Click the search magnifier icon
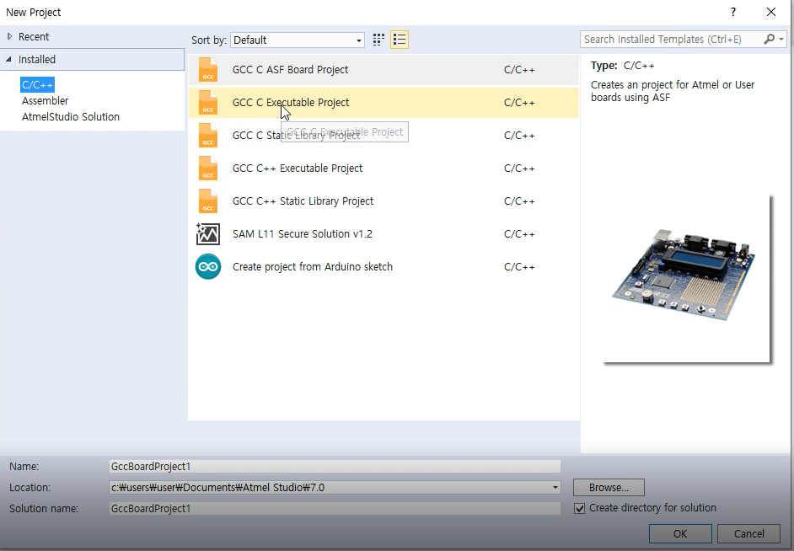794x551 pixels. (770, 39)
